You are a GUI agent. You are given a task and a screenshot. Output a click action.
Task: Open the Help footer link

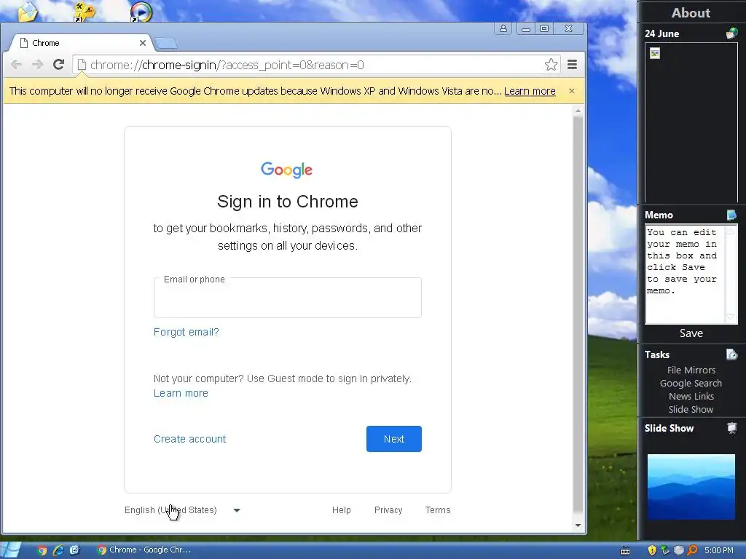coord(341,510)
